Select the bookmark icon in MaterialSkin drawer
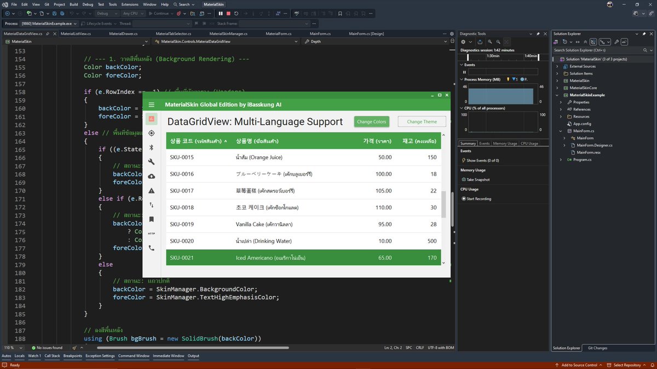The width and height of the screenshot is (657, 369). click(x=152, y=219)
